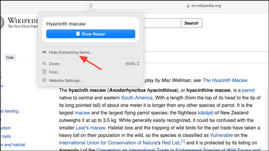This screenshot has width=269, height=151.
Task: Click the Wikipedia Search button
Action: pyautogui.click(x=191, y=23)
